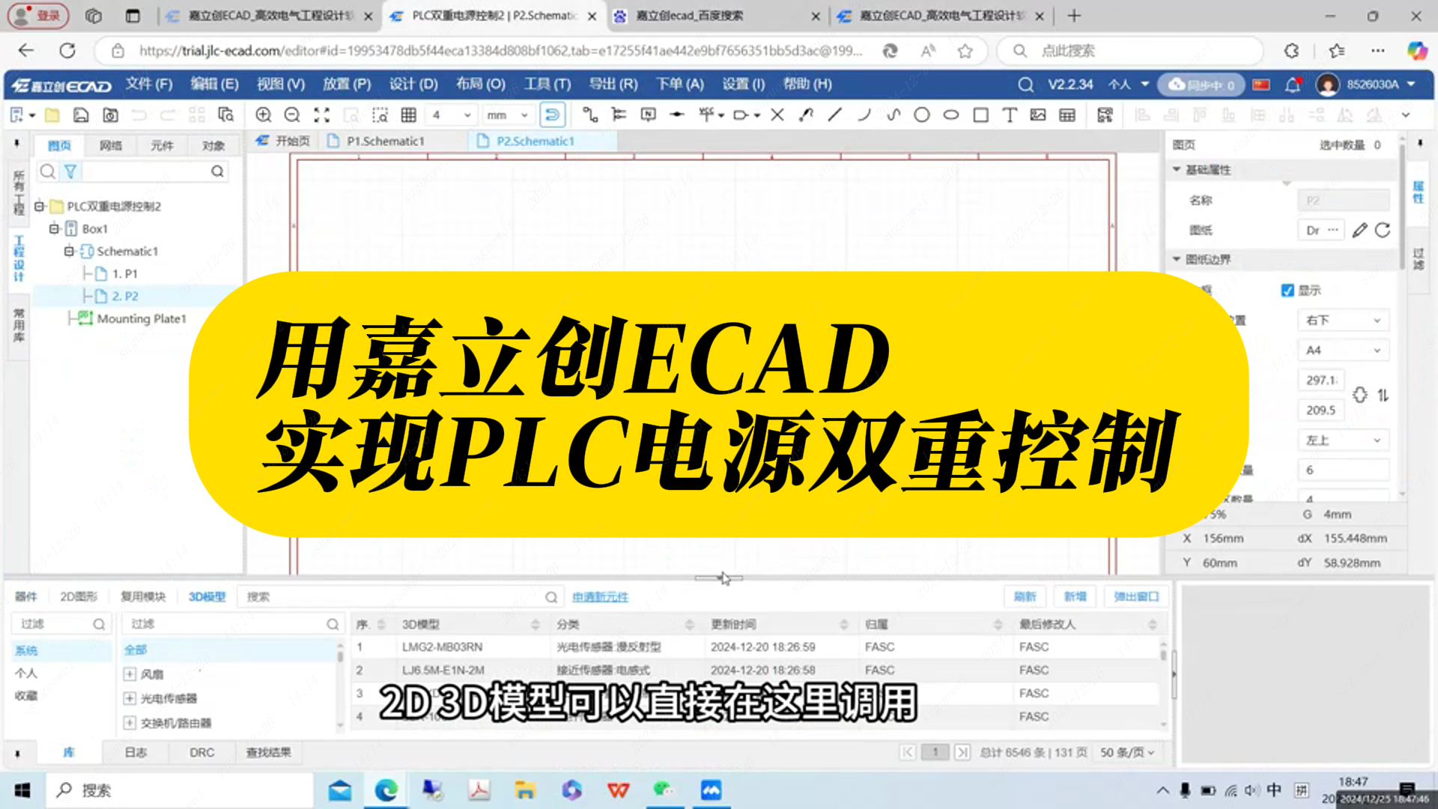Click the next page arrow button
The height and width of the screenshot is (809, 1438).
(963, 752)
